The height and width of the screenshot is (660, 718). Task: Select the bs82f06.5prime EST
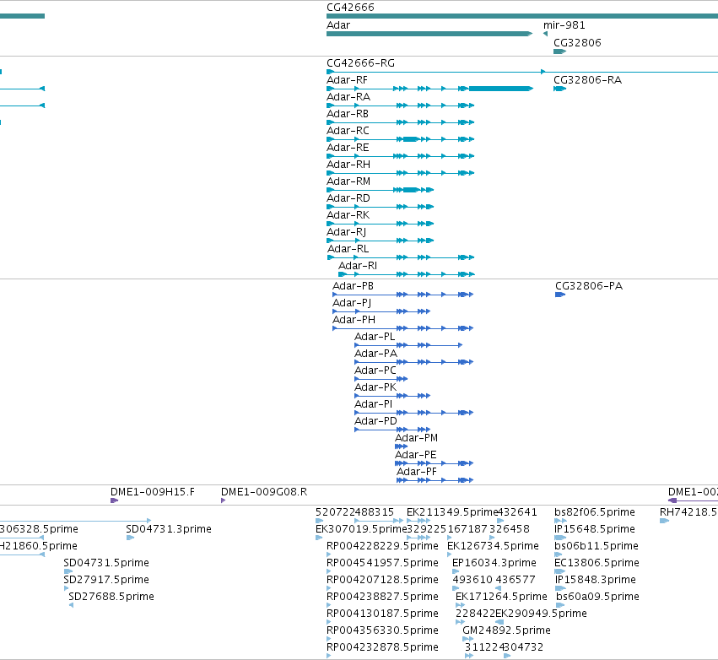tap(560, 521)
